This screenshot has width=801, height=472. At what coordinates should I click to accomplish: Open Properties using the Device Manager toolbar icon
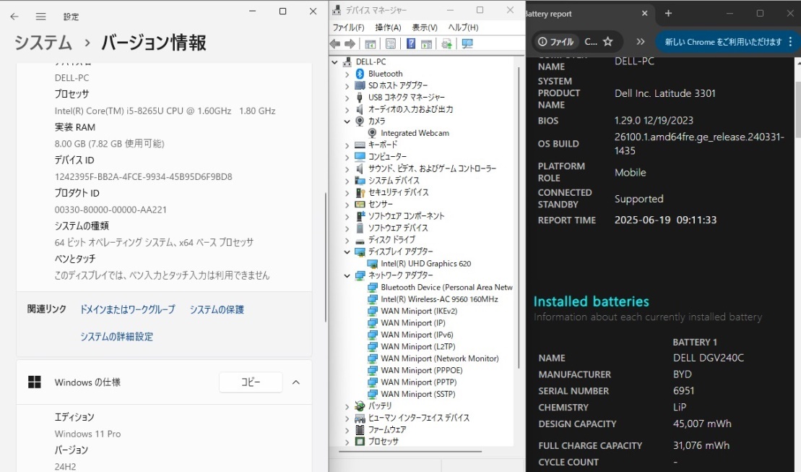pos(391,43)
